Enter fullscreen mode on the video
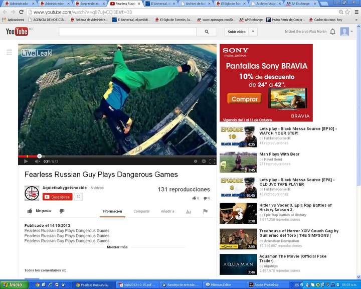This screenshot has width=361, height=289. 212,162
